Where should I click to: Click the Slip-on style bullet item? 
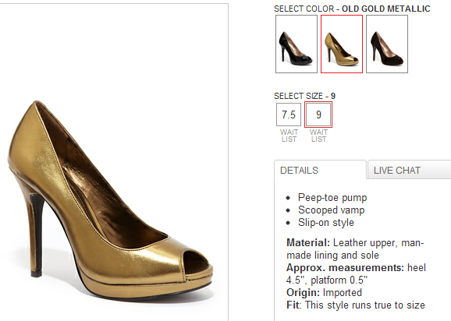[x=326, y=223]
